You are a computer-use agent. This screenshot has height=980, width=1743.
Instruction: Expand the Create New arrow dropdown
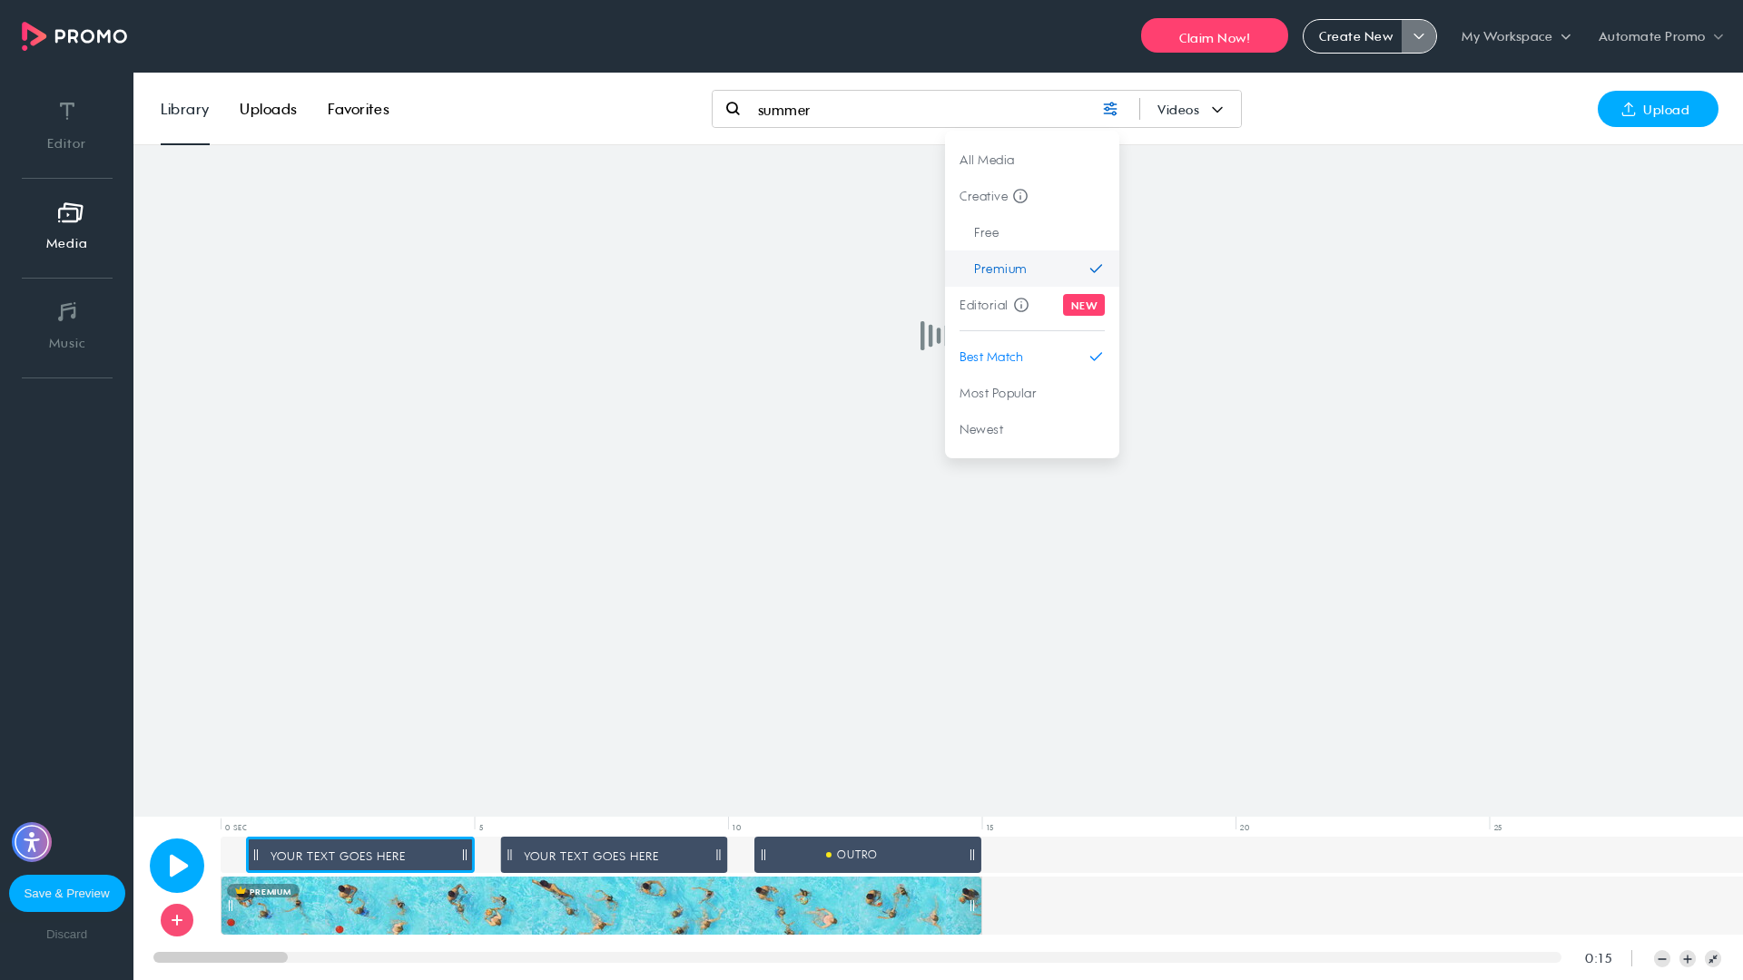pos(1419,36)
